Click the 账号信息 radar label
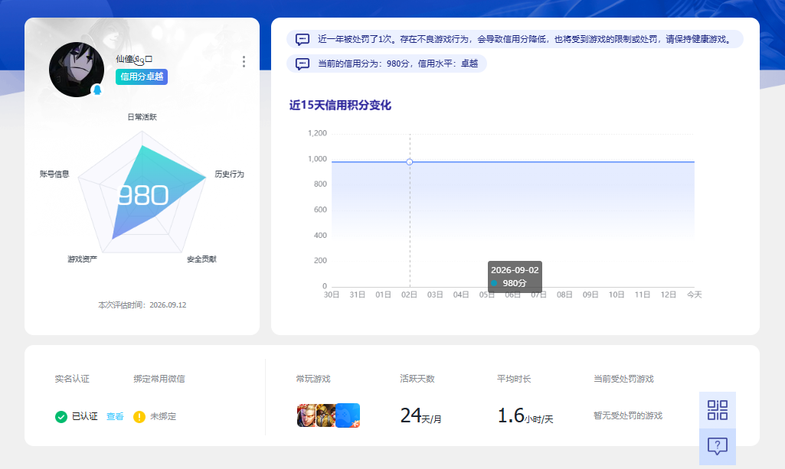 tap(54, 174)
